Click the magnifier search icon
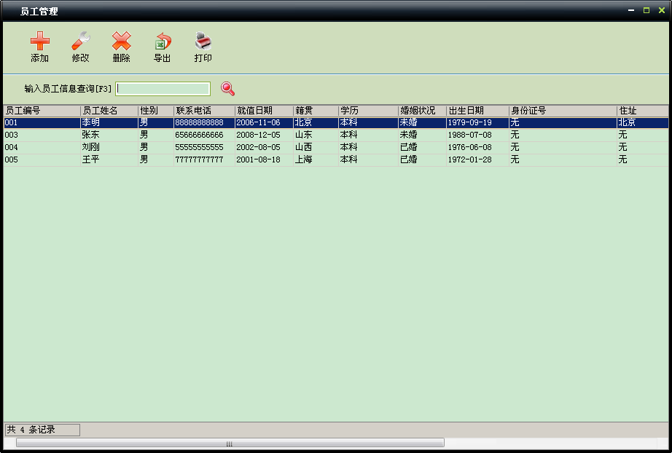 pos(227,89)
